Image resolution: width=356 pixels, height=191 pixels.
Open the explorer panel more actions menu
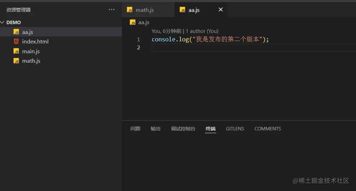(x=112, y=9)
